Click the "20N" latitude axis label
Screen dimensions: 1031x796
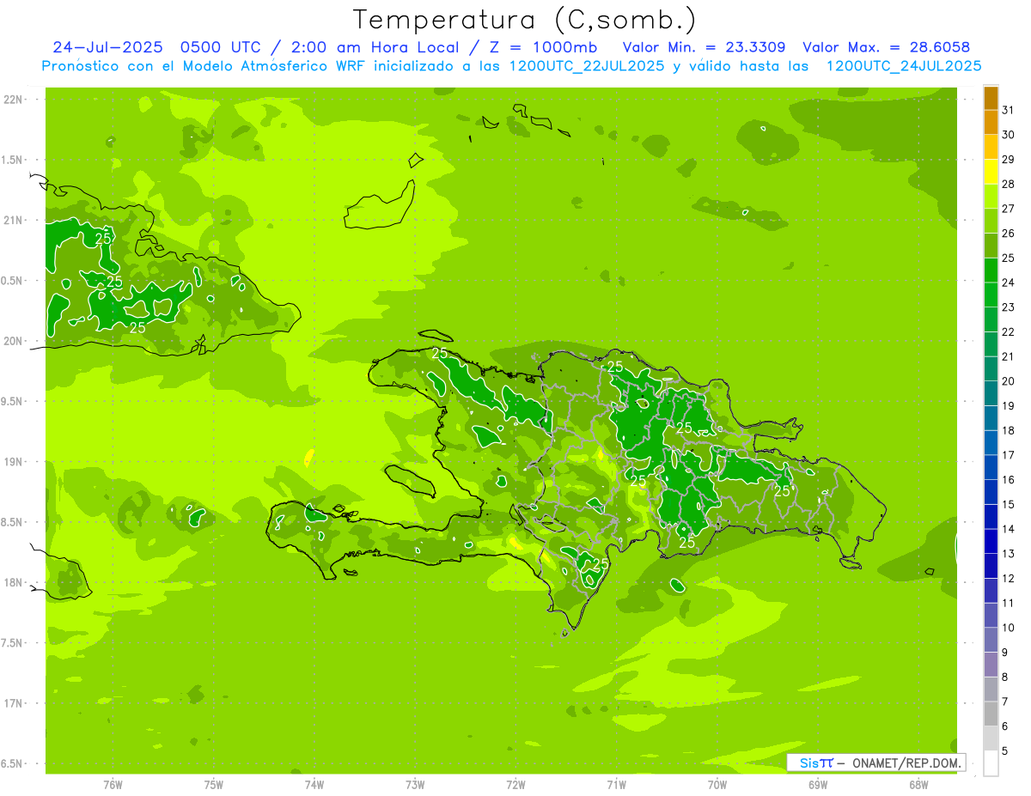point(14,341)
